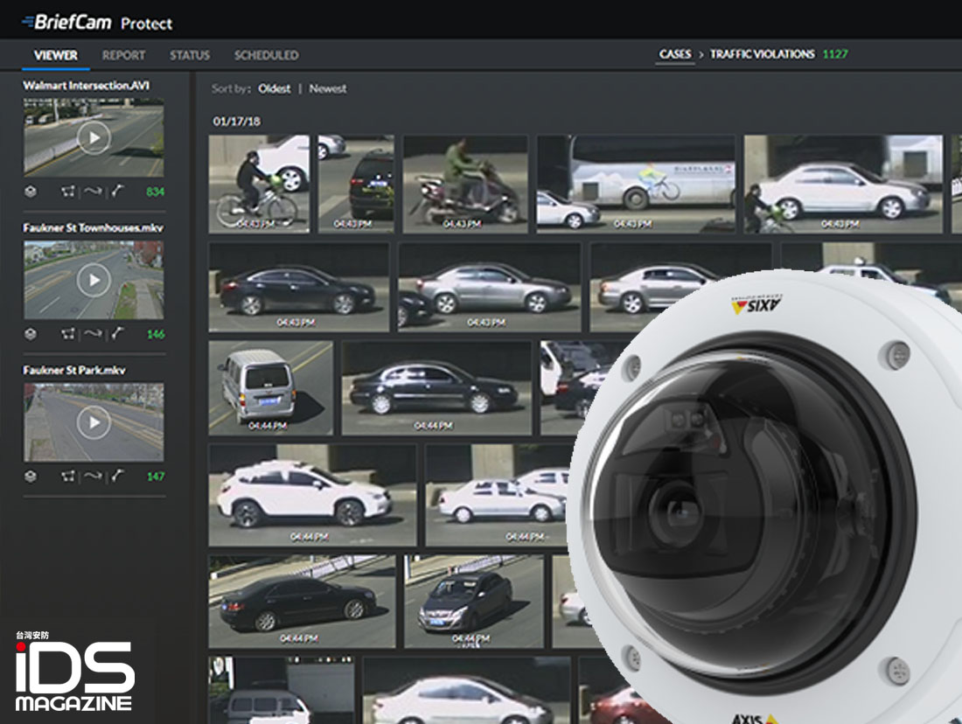Click the cube icon under Faulkner St Townhouses.mkv
The image size is (962, 724).
(x=31, y=334)
